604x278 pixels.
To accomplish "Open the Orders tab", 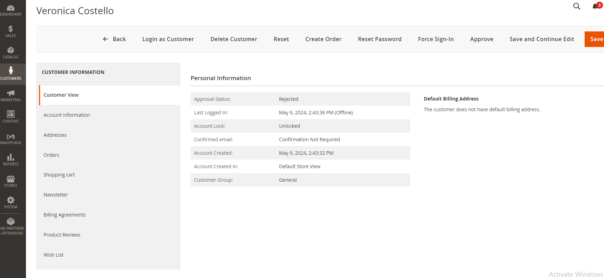I will coord(51,155).
